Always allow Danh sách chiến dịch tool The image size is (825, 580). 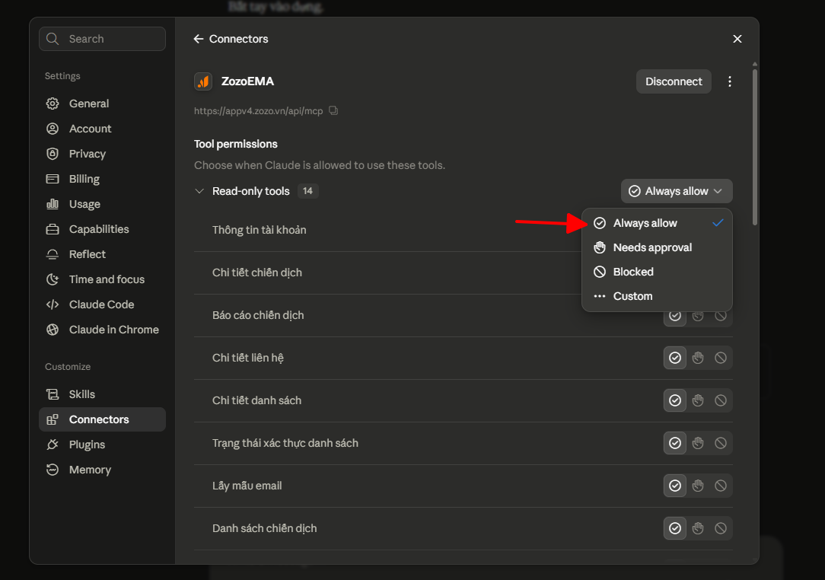(x=675, y=528)
